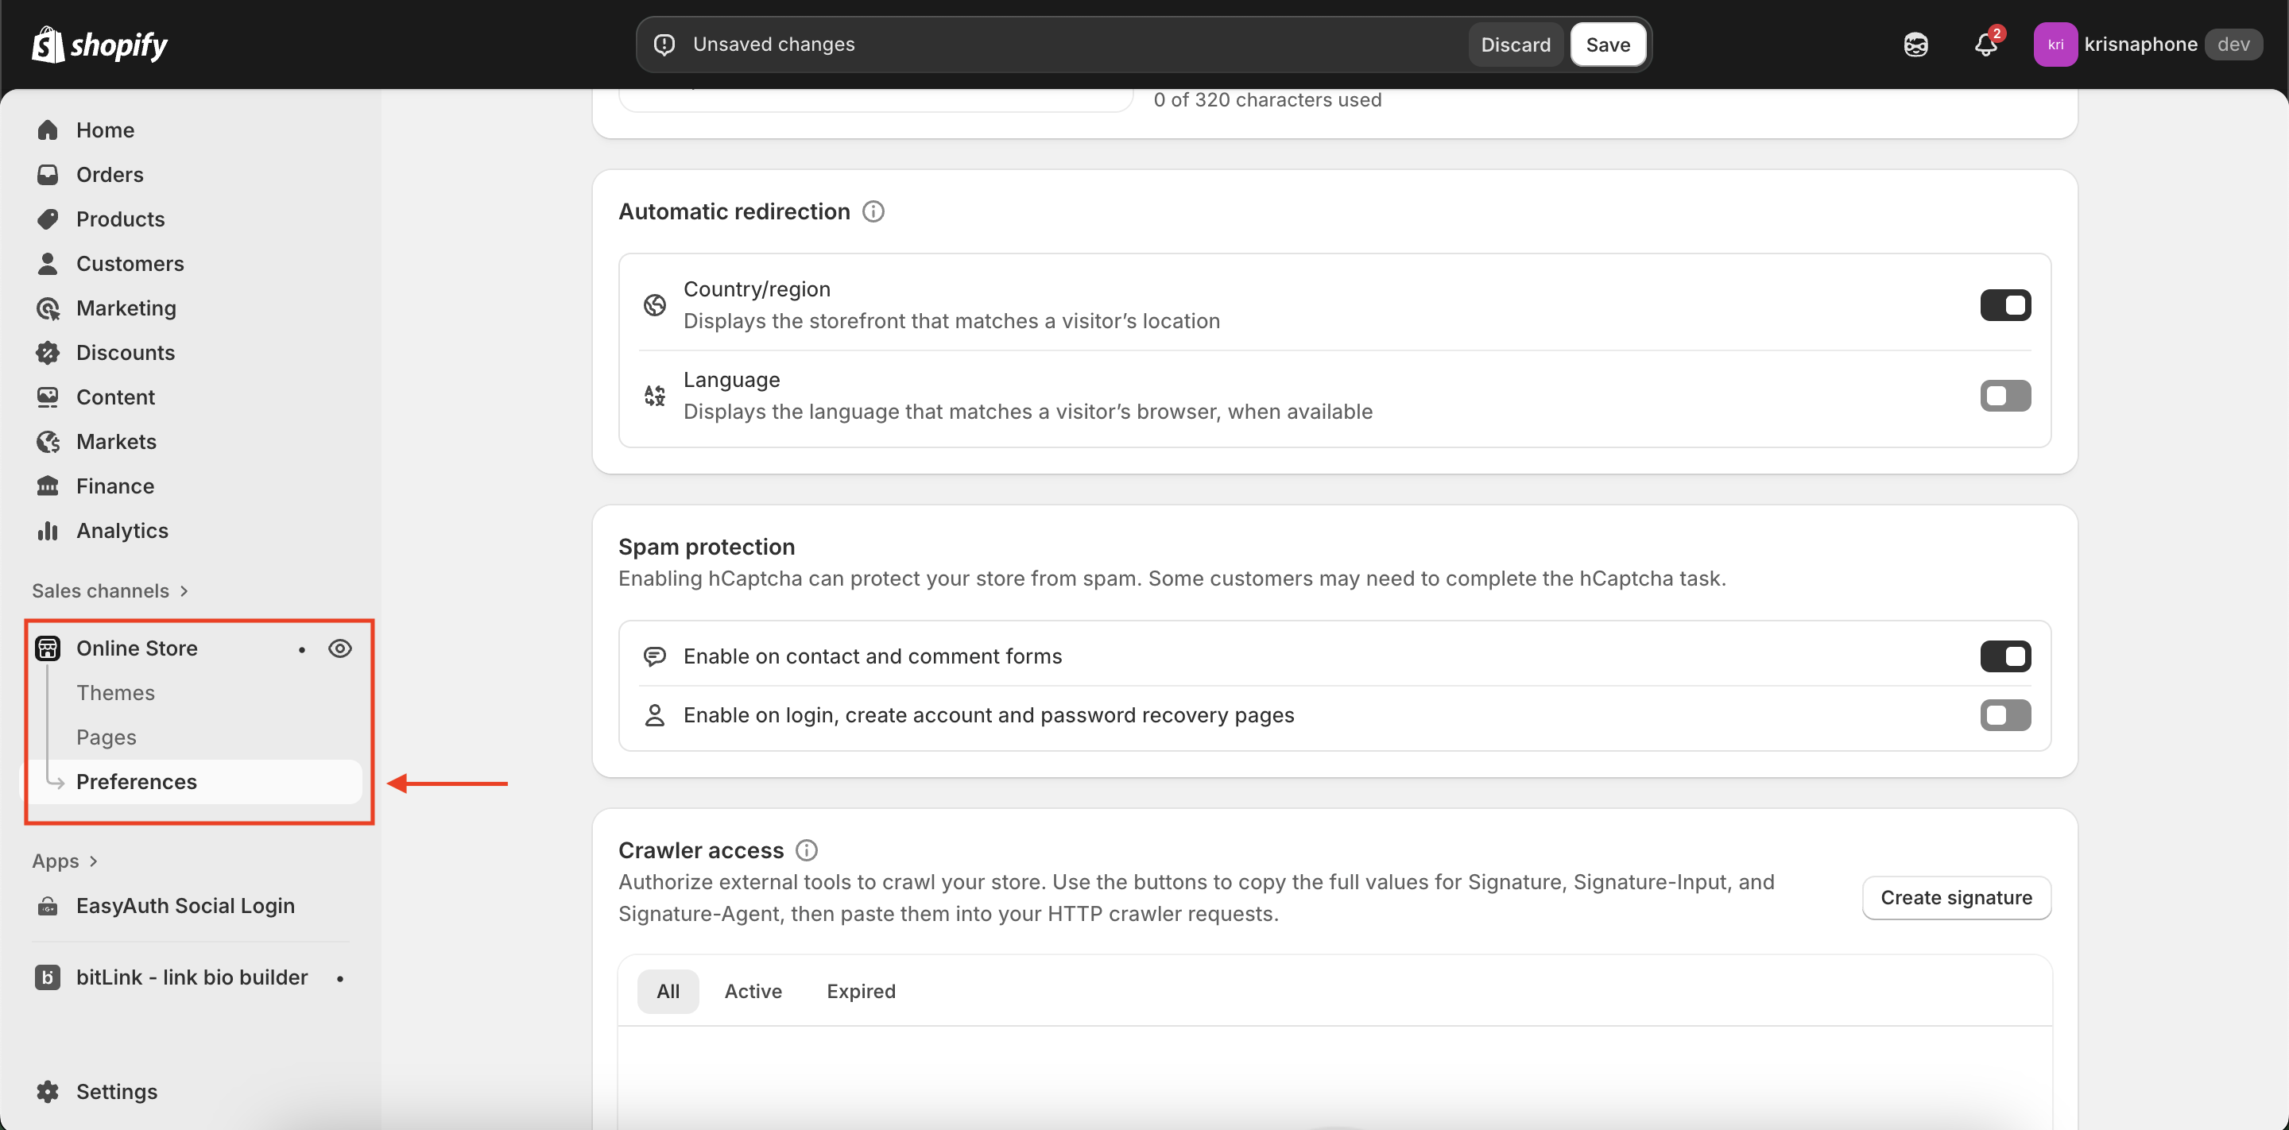Click the Crawler access info icon
Screen dimensions: 2289x1130
[806, 850]
